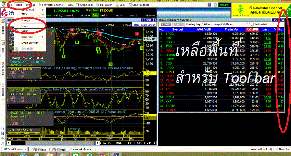Toggle the Exclude DW checkbox
Screen dimensions: 291x156
[252, 25]
